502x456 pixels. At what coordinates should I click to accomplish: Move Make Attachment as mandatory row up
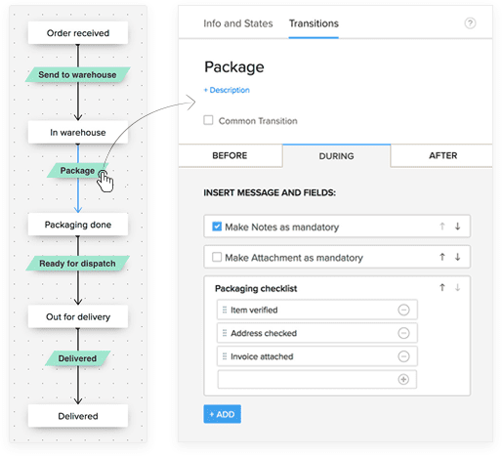[x=442, y=257]
